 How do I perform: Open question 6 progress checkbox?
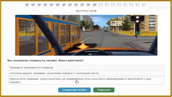pyautogui.click(x=58, y=5)
